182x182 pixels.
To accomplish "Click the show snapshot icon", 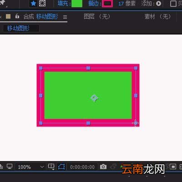I will coord(113,167).
